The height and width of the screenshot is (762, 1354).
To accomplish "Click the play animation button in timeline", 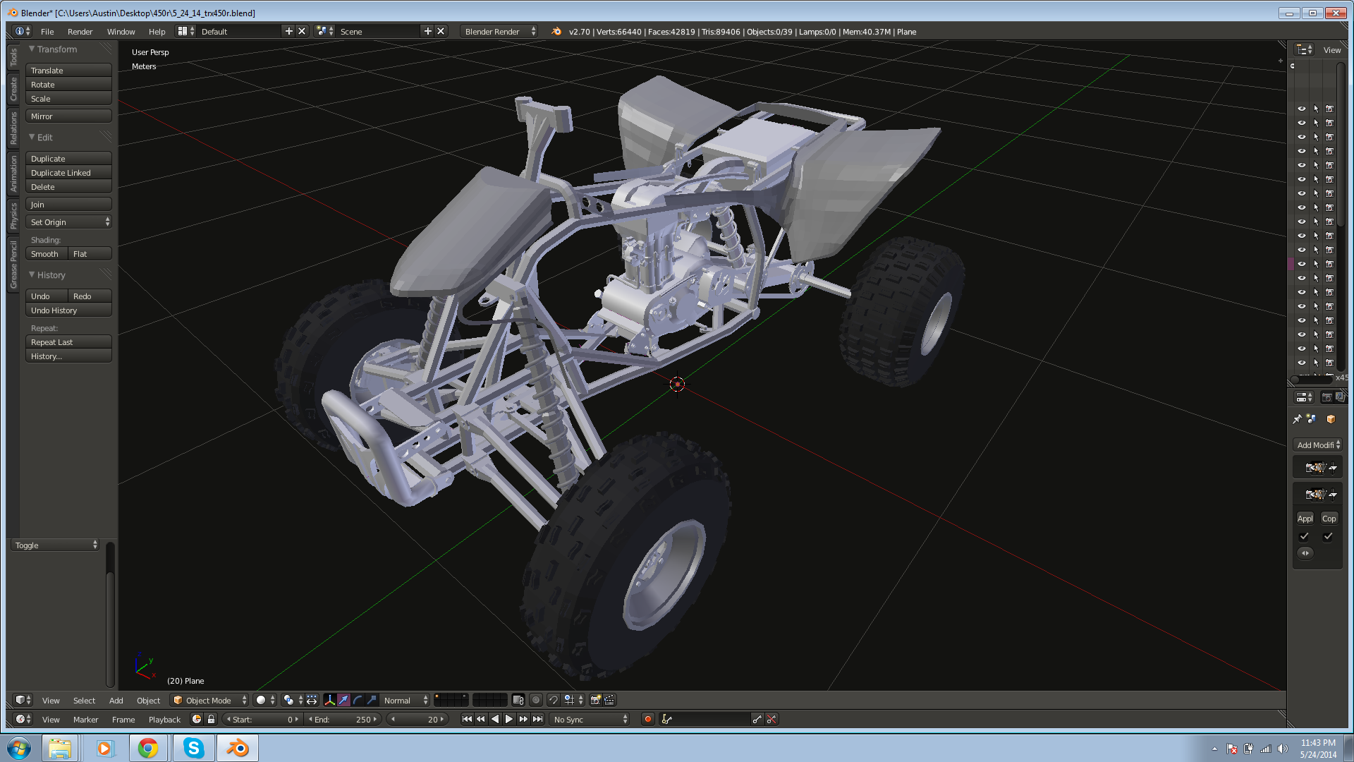I will [x=508, y=719].
